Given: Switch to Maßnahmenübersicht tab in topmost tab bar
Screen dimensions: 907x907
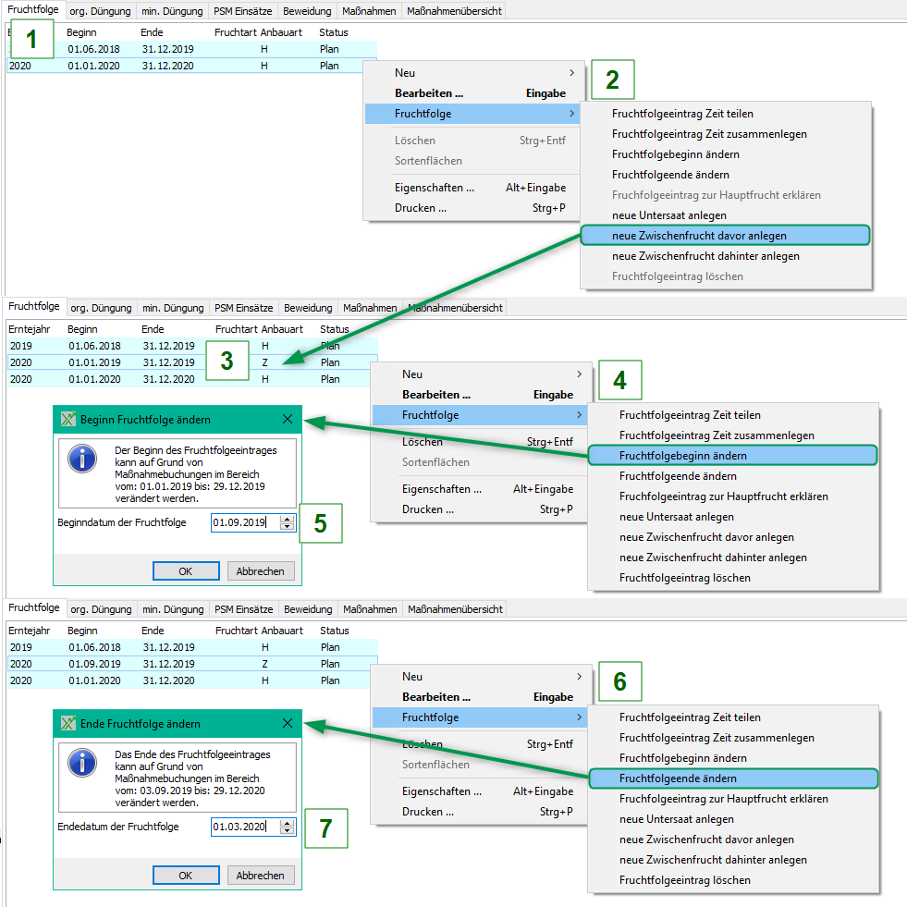Looking at the screenshot, I should pyautogui.click(x=454, y=11).
